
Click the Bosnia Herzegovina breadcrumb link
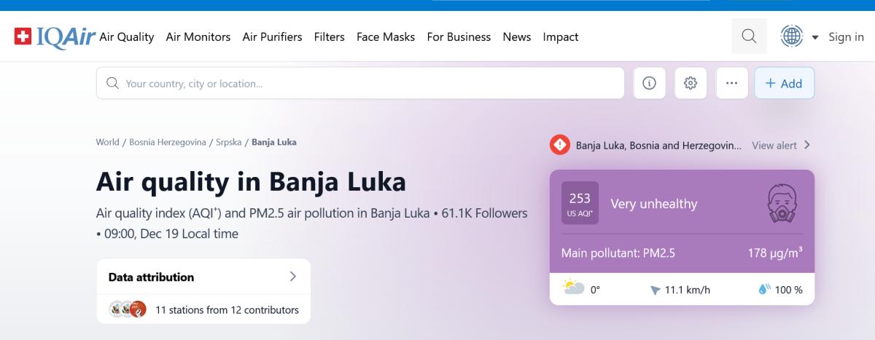tap(168, 142)
